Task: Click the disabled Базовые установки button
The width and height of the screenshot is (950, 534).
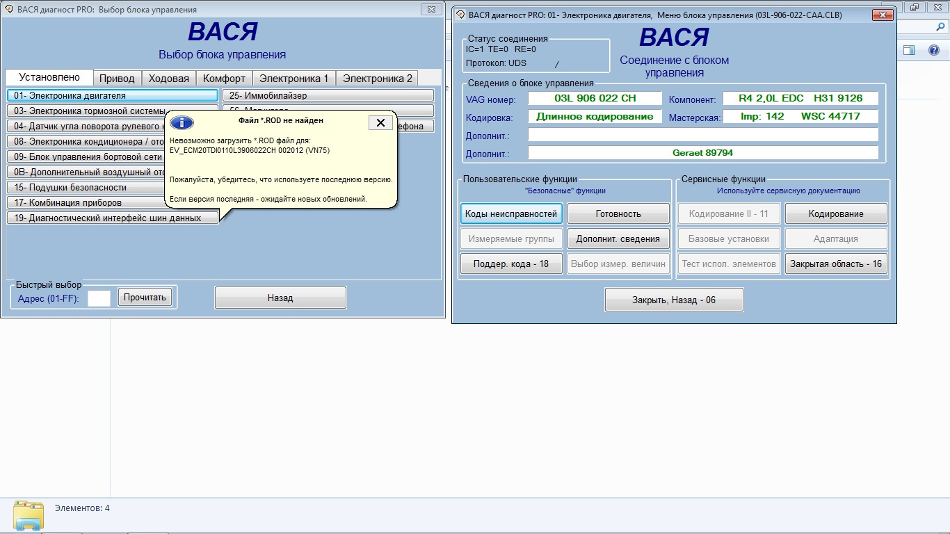Action: pos(729,238)
